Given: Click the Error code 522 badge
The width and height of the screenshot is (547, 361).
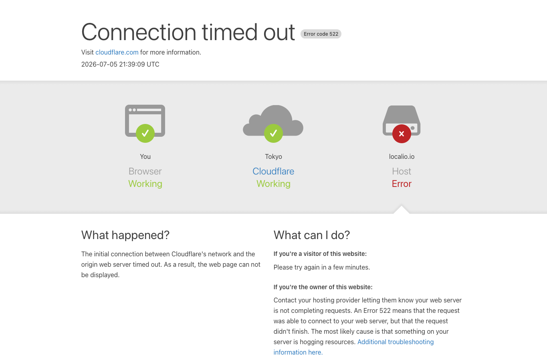Looking at the screenshot, I should [x=321, y=34].
